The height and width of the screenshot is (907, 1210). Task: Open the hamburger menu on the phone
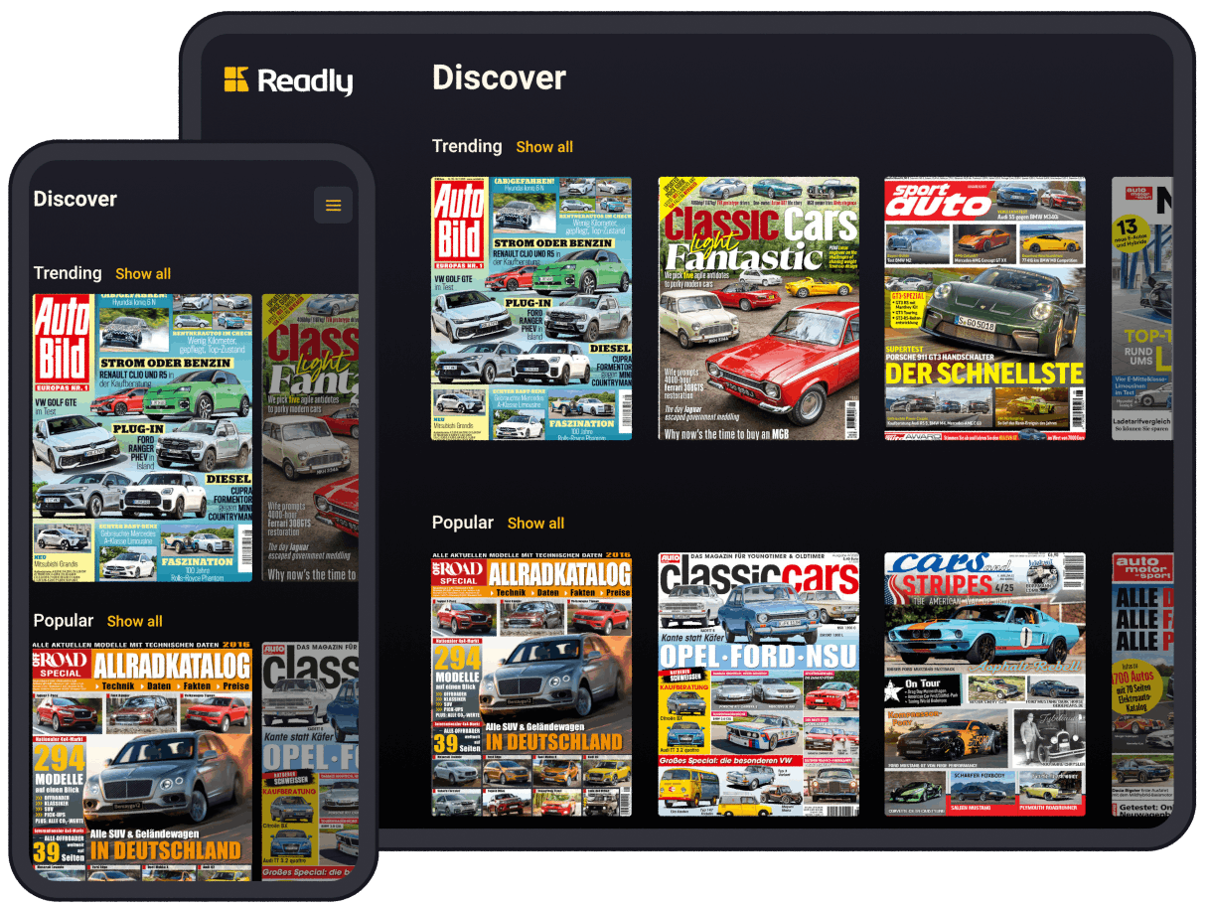(x=333, y=206)
